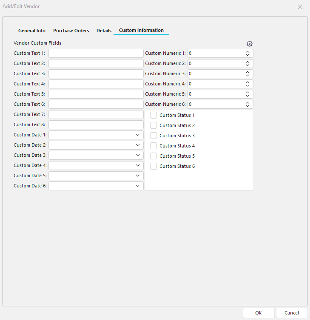Click into the Custom Text 8 field
Viewport: 310px width, 320px height.
tap(96, 125)
